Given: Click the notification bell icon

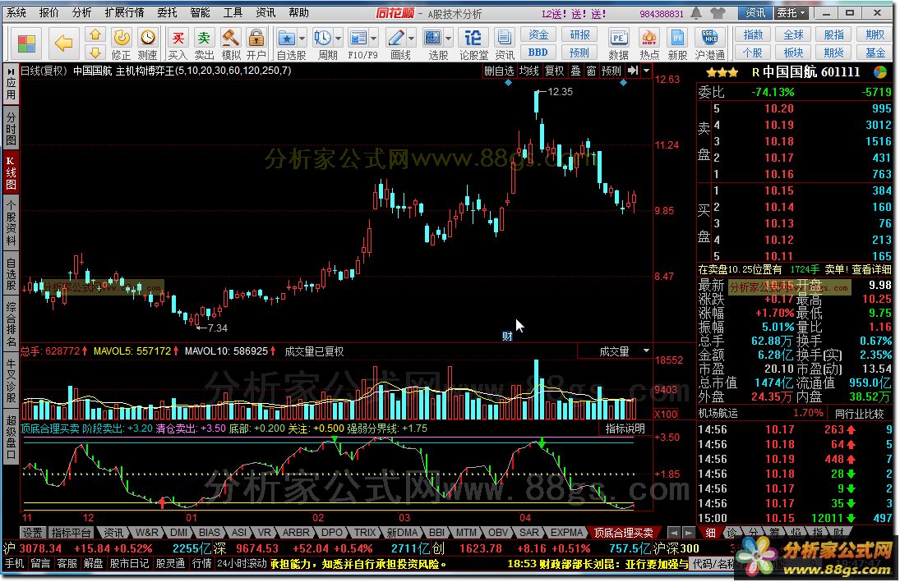Looking at the screenshot, I should click(x=696, y=12).
